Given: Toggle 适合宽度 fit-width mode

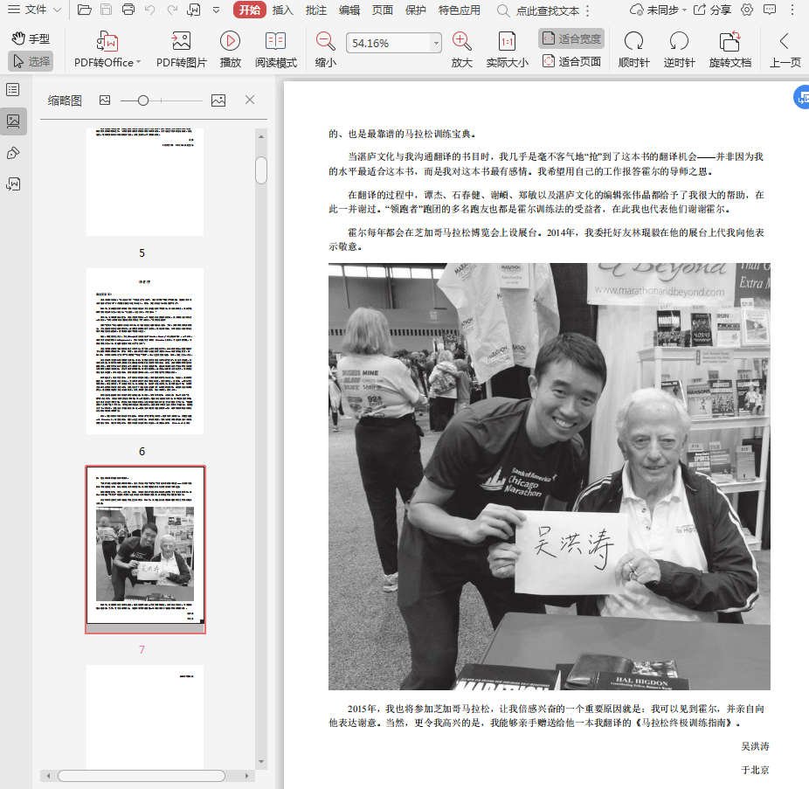Looking at the screenshot, I should tap(571, 38).
